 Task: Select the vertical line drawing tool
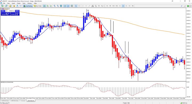pyautogui.click(x=83, y=6)
